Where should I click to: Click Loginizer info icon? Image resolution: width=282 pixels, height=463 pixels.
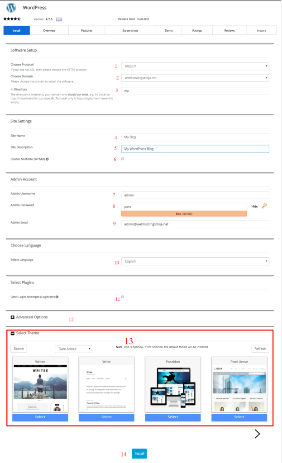coord(57,297)
